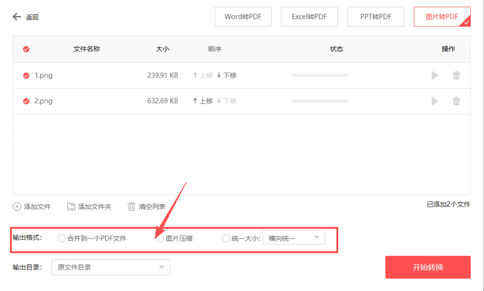Select the 图片转PDF tab
The width and height of the screenshot is (484, 291).
(x=442, y=17)
